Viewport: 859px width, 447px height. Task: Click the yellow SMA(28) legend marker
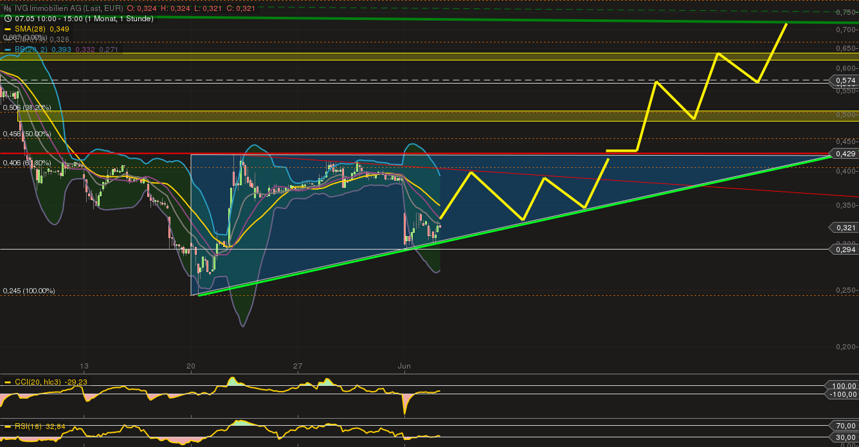pos(7,29)
